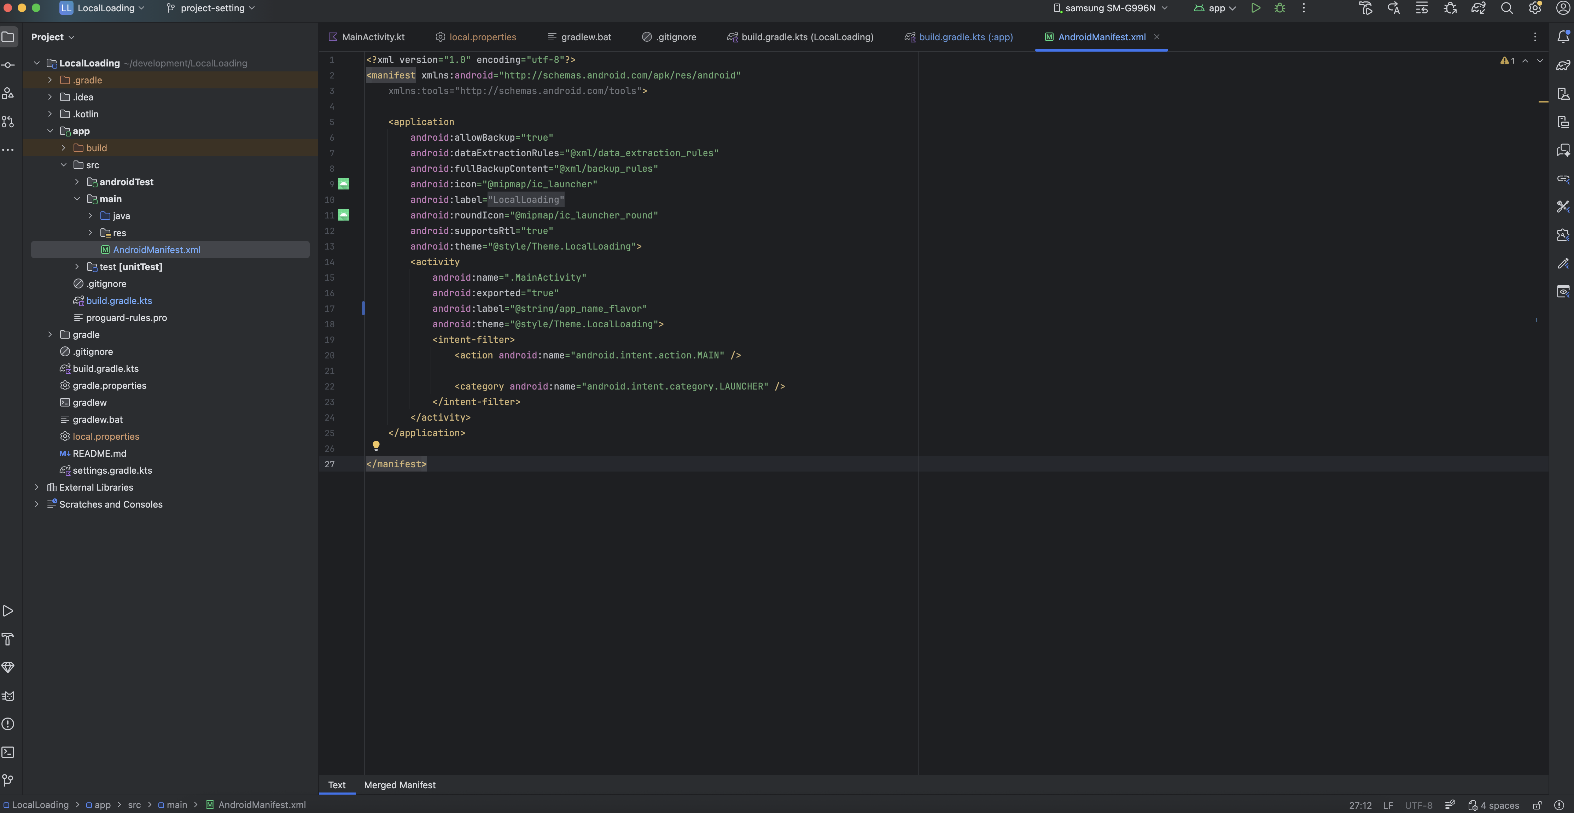
Task: Open the Structure tool window icon
Action: (8, 93)
